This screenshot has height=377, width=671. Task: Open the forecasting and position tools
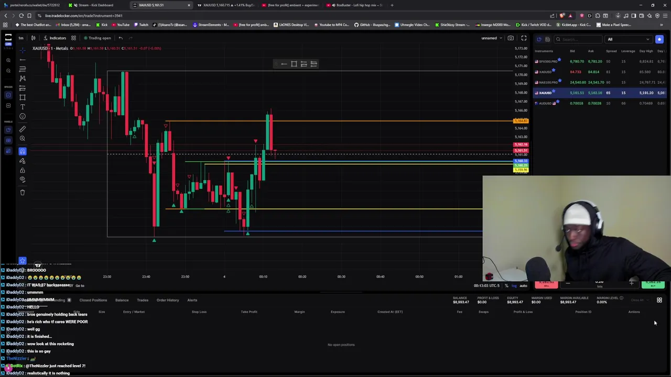click(23, 88)
